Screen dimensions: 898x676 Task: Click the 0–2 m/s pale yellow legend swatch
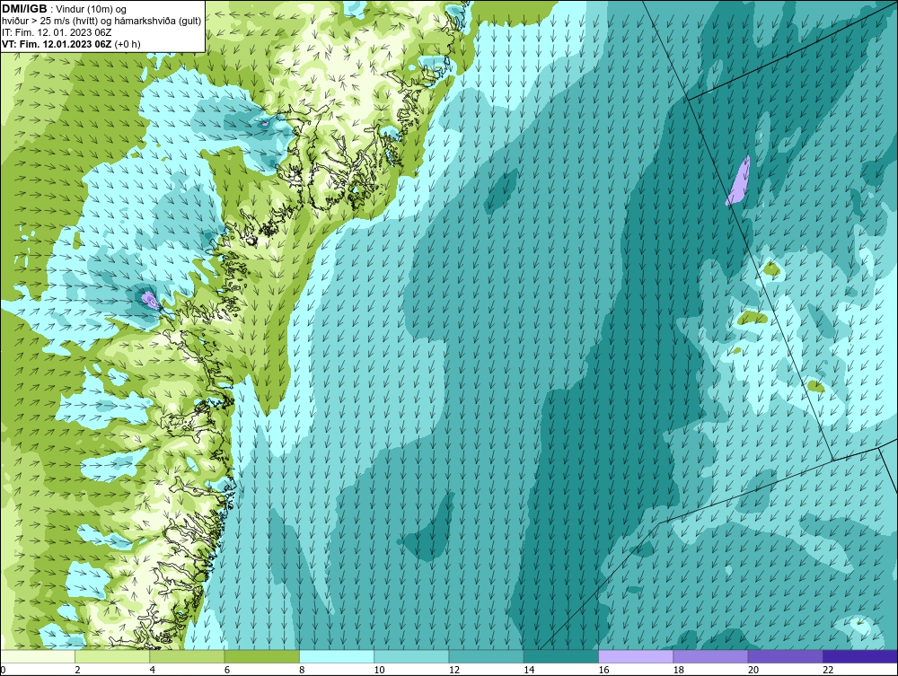38,656
